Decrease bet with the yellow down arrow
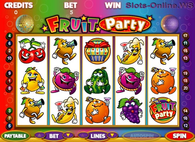 pyautogui.click(x=68, y=135)
